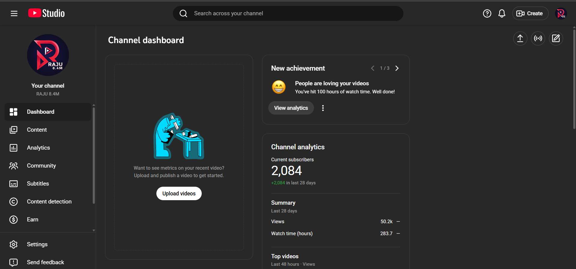The height and width of the screenshot is (269, 576).
Task: Go to previous achievement with left chevron
Action: click(372, 68)
